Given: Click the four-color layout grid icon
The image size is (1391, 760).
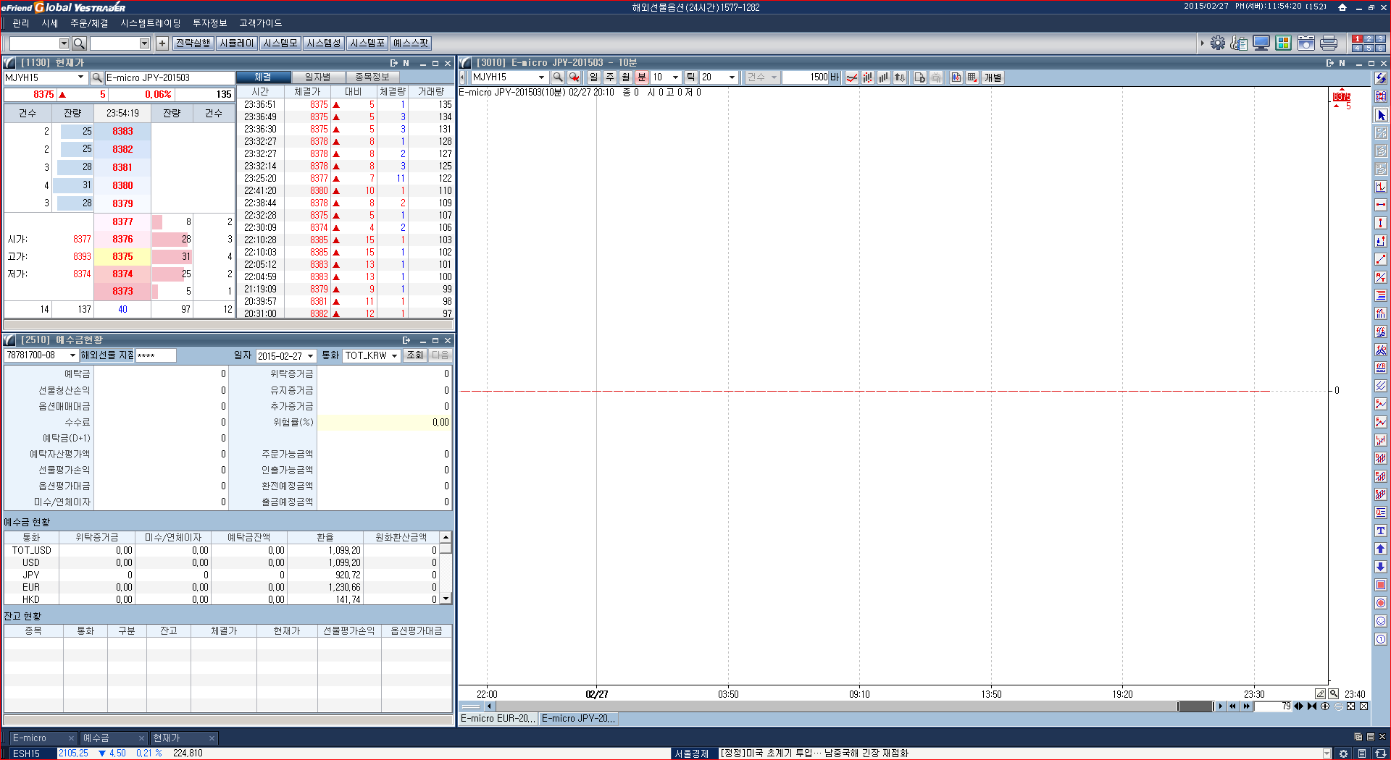Looking at the screenshot, I should [x=1284, y=43].
